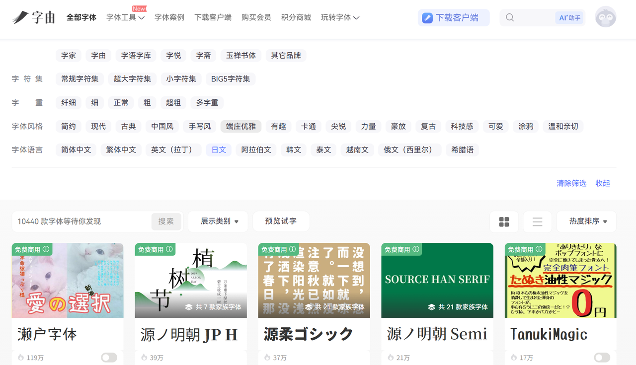Screen dimensions: 636x365
Task: Open the user avatar profile
Action: point(605,17)
